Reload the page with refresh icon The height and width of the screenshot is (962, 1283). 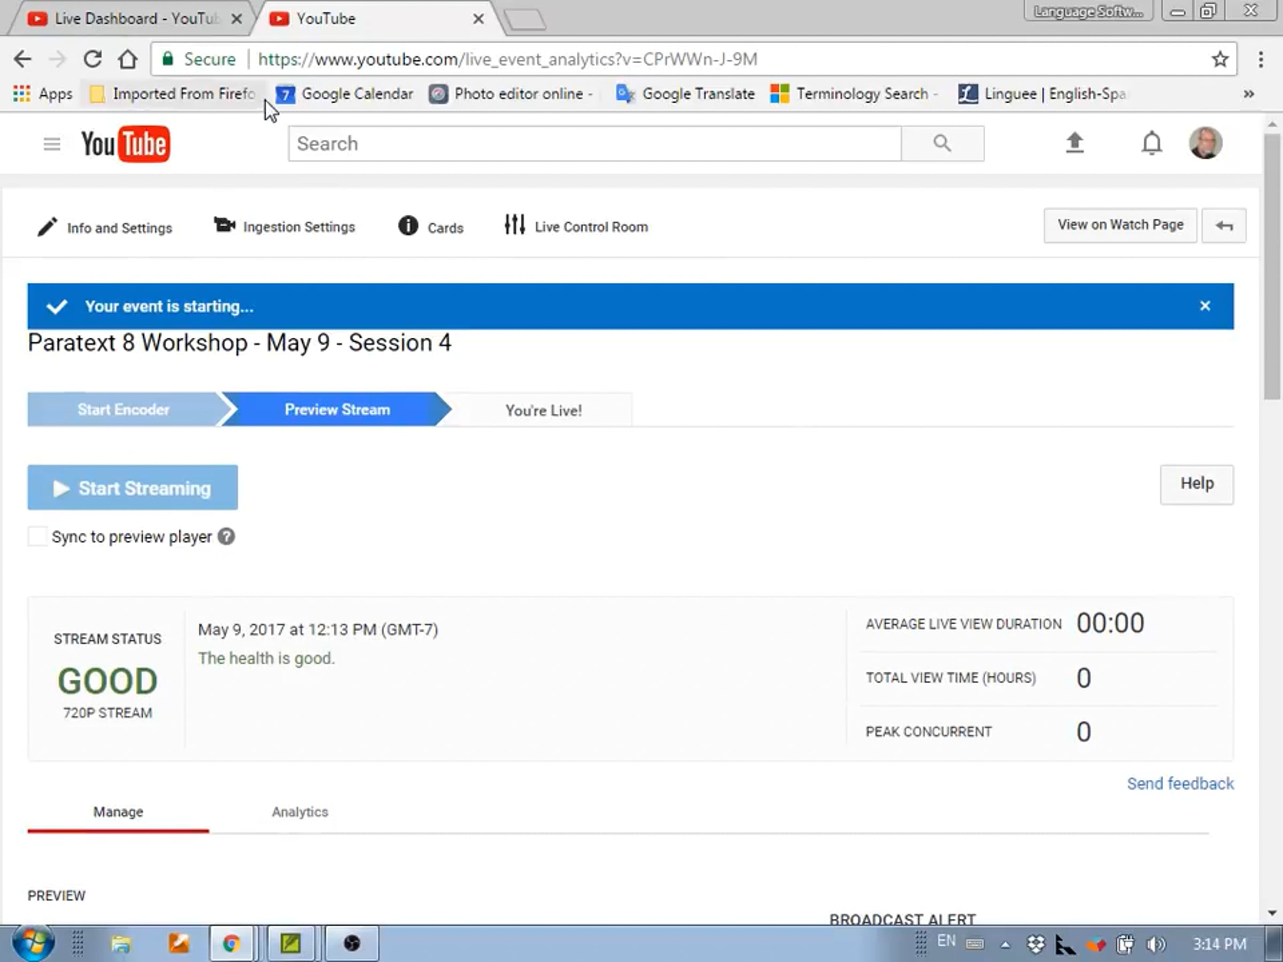pos(92,59)
